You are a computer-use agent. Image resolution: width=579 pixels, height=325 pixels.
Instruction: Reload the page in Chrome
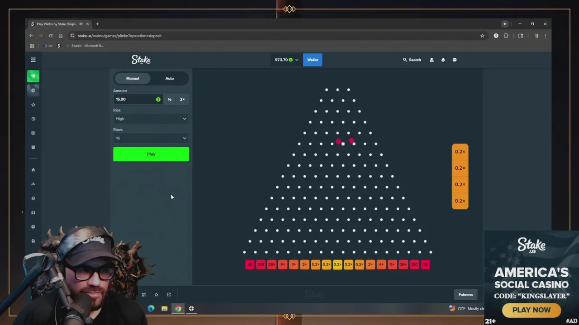click(x=51, y=36)
